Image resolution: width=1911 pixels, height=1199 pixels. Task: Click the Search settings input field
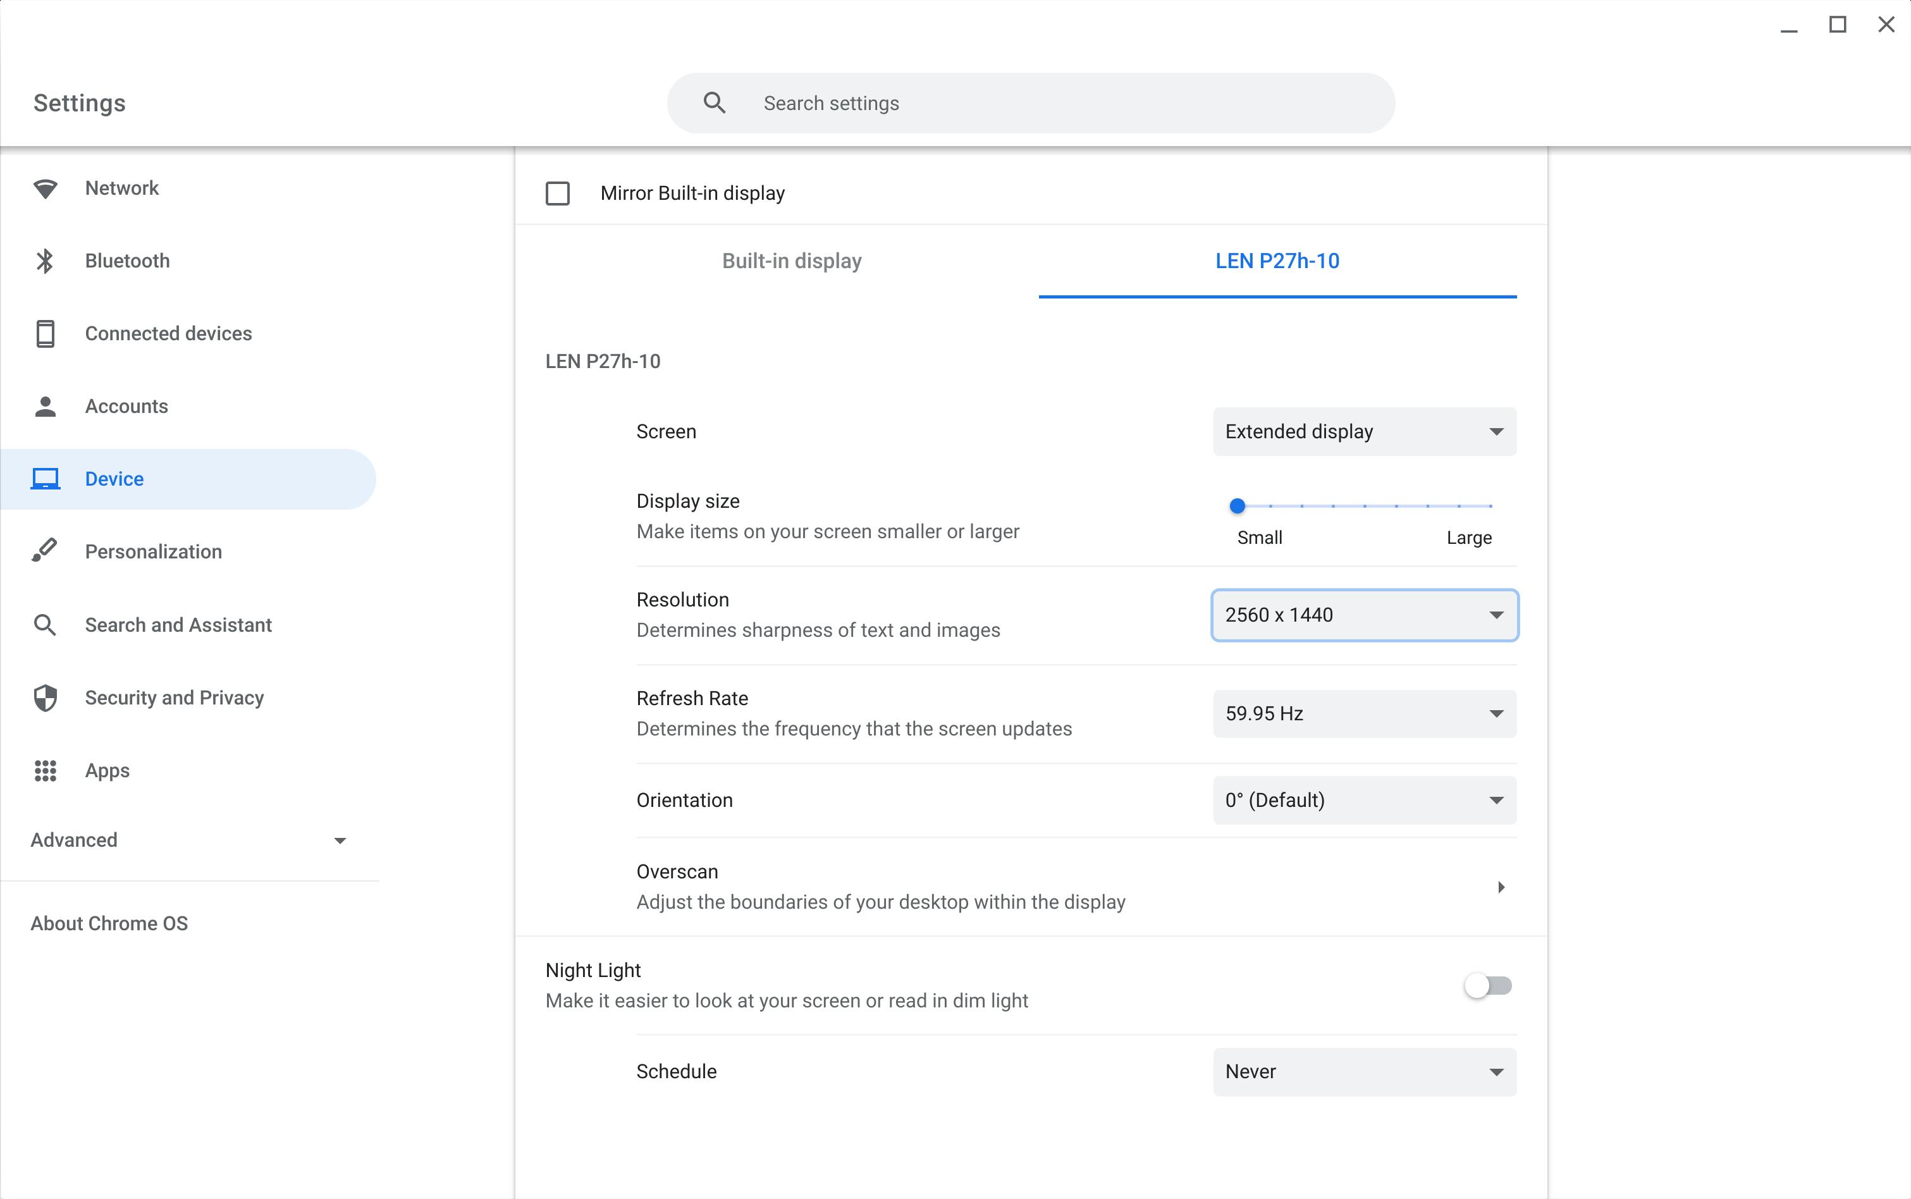[1062, 103]
